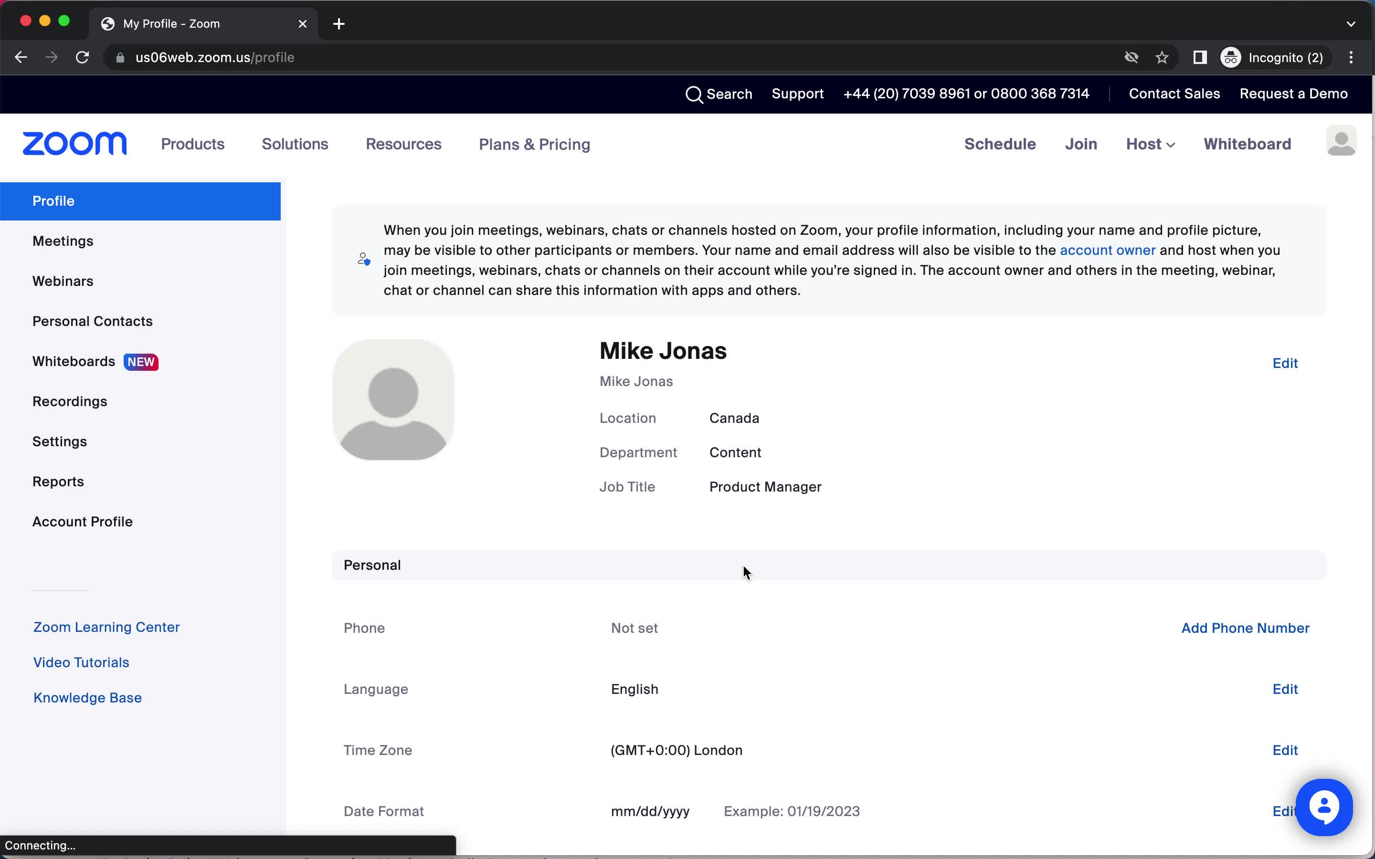
Task: Click Add Phone Number
Action: click(x=1246, y=629)
